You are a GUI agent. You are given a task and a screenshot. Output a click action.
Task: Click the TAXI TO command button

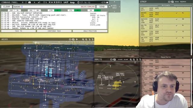pyautogui.click(x=18, y=31)
